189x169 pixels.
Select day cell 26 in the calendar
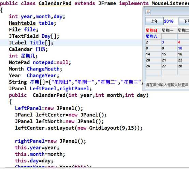pos(153,66)
